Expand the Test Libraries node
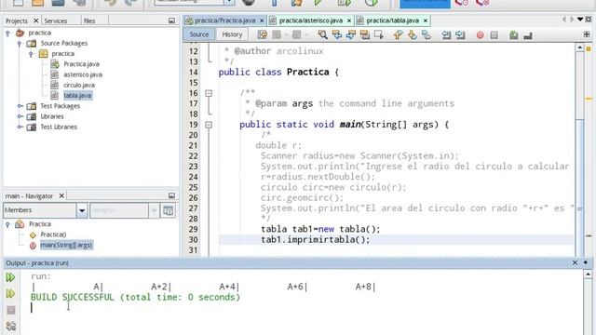596x335 pixels. 20,127
